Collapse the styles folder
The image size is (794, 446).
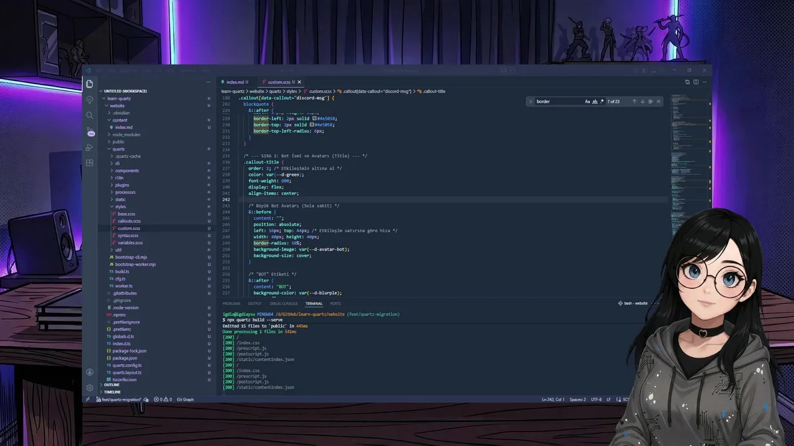pos(120,207)
